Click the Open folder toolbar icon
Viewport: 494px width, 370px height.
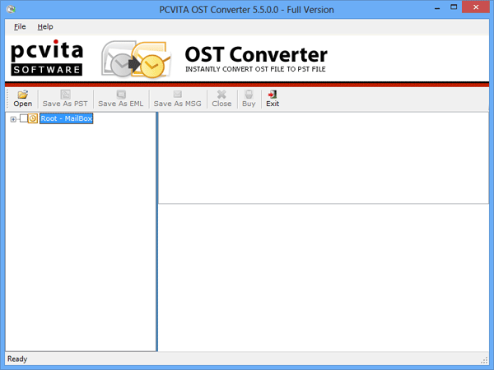[x=22, y=95]
